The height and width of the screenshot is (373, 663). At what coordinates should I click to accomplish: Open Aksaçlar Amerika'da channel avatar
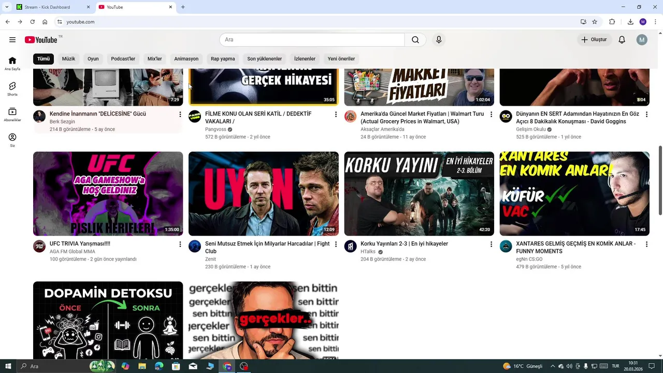tap(351, 117)
